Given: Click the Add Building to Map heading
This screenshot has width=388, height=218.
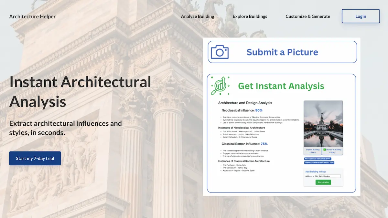Looking at the screenshot, I should tap(316, 171).
